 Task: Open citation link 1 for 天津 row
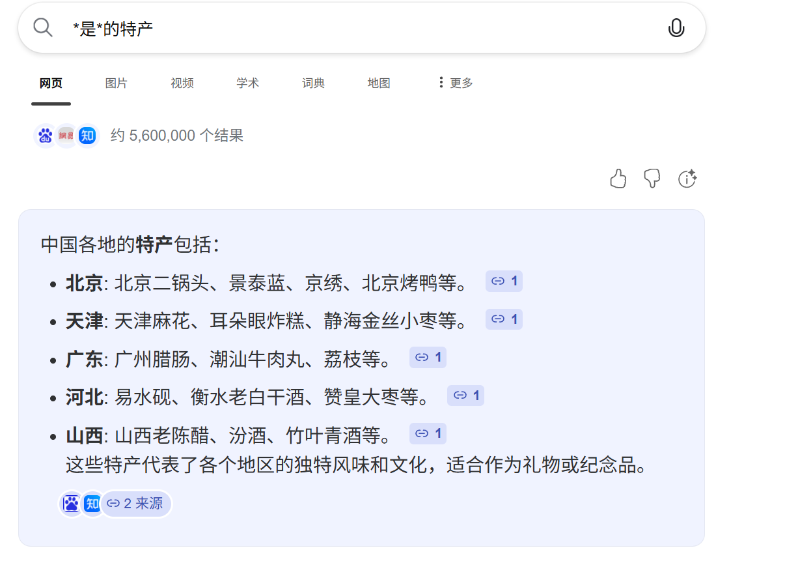[504, 319]
